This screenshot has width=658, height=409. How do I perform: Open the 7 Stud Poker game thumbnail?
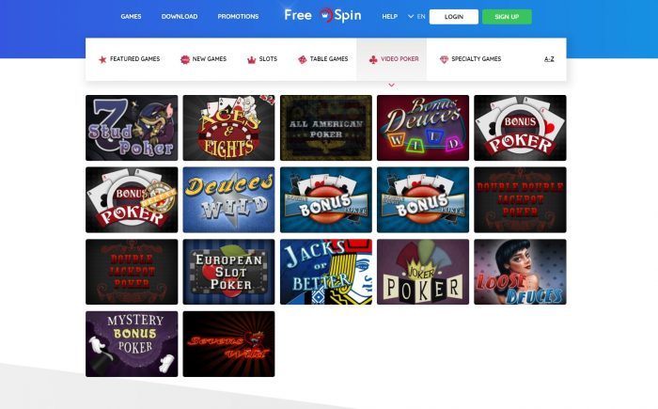pos(132,128)
